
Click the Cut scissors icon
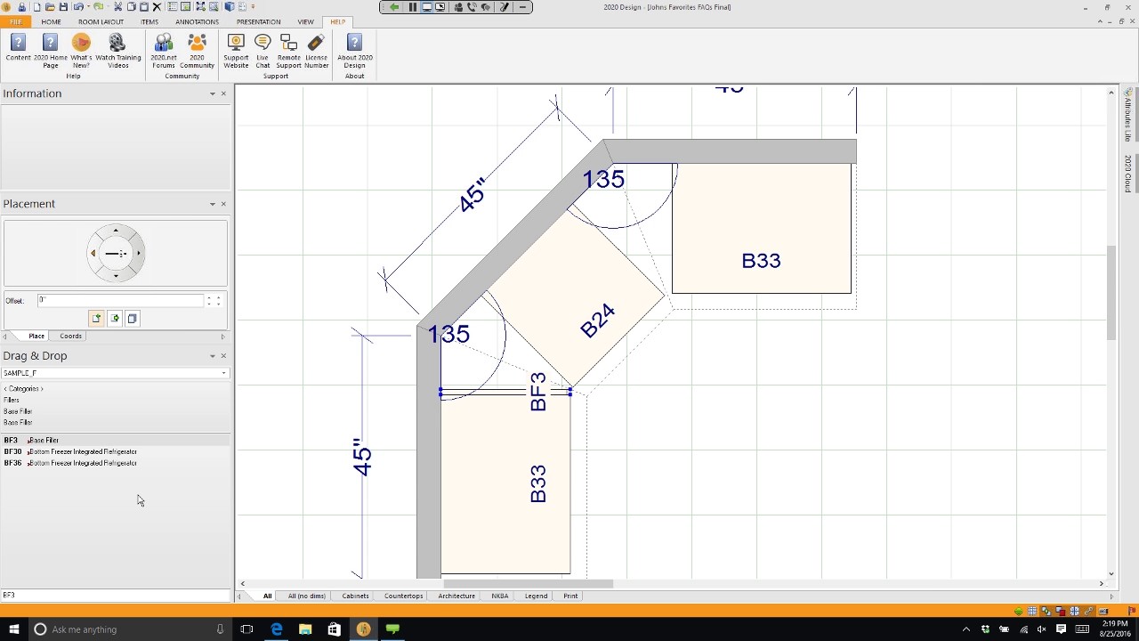pos(117,7)
